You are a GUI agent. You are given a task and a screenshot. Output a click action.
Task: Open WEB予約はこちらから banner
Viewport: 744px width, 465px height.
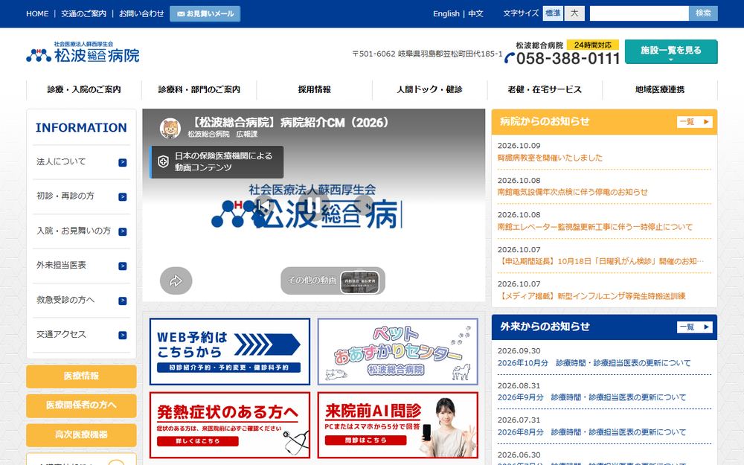coord(230,352)
